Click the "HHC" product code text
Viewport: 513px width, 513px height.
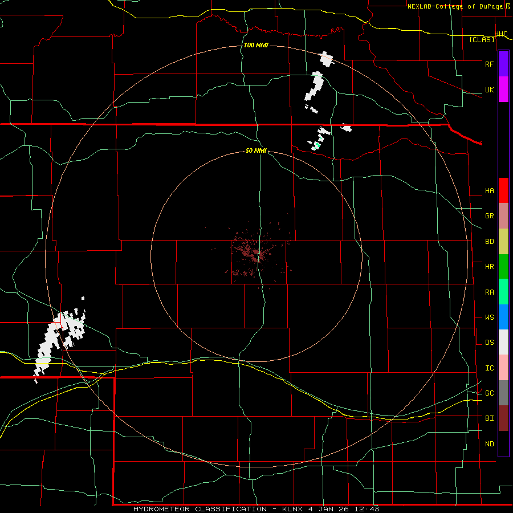[501, 34]
